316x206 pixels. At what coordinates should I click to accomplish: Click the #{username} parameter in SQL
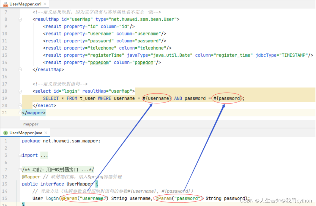(157, 98)
